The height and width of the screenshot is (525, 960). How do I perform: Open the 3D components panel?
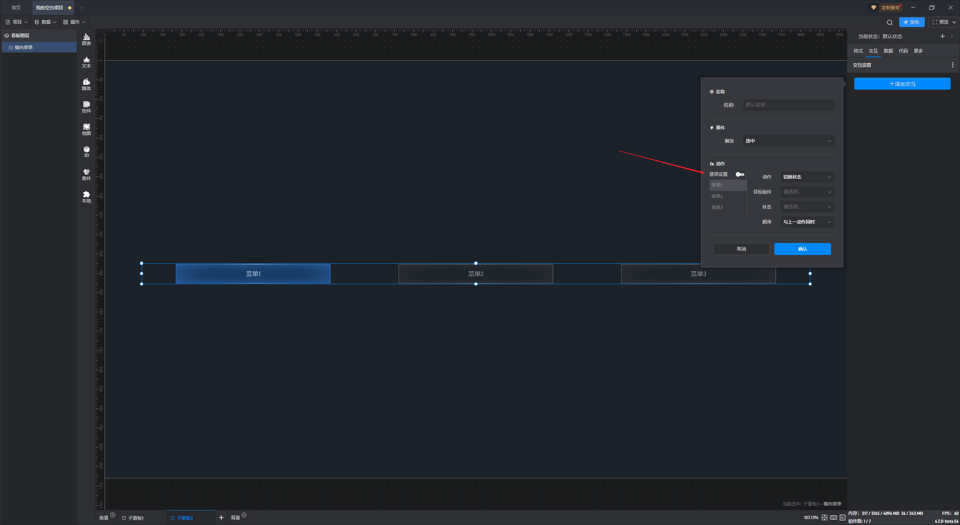pyautogui.click(x=86, y=151)
